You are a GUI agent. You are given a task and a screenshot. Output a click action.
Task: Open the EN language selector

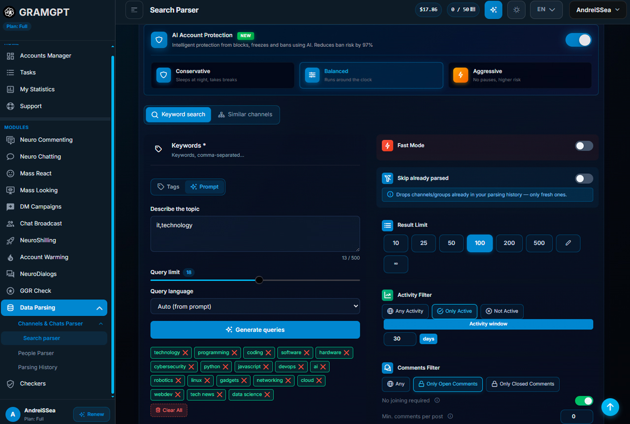click(546, 10)
